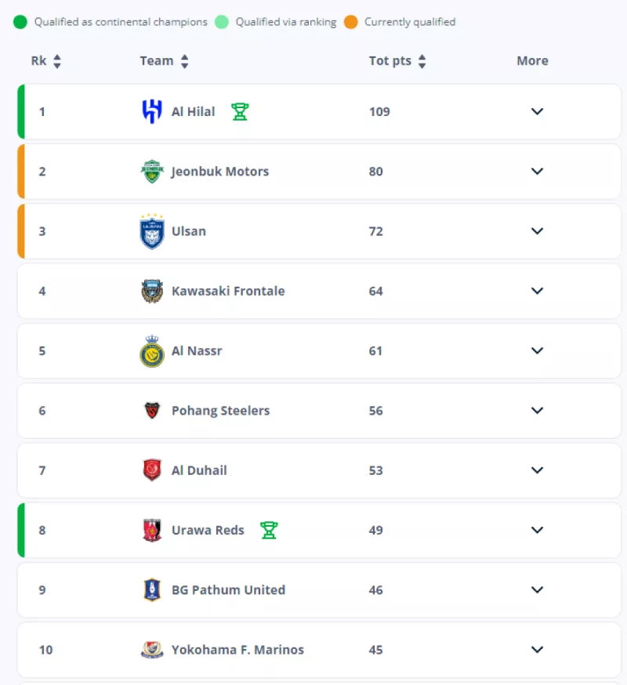Open the Yokohama F. Marinos row chevron

(537, 650)
